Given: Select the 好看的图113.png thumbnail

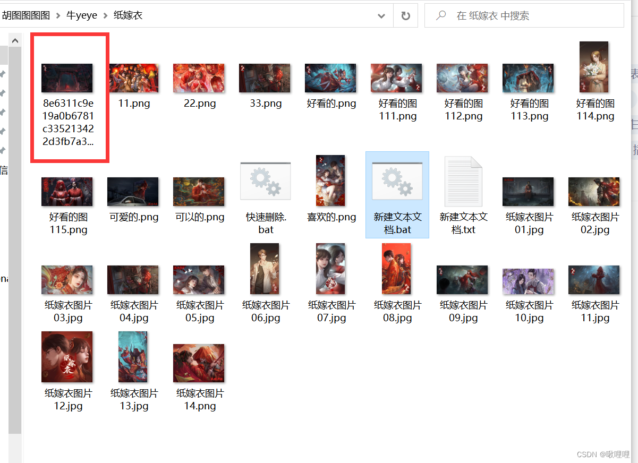Looking at the screenshot, I should pyautogui.click(x=528, y=78).
